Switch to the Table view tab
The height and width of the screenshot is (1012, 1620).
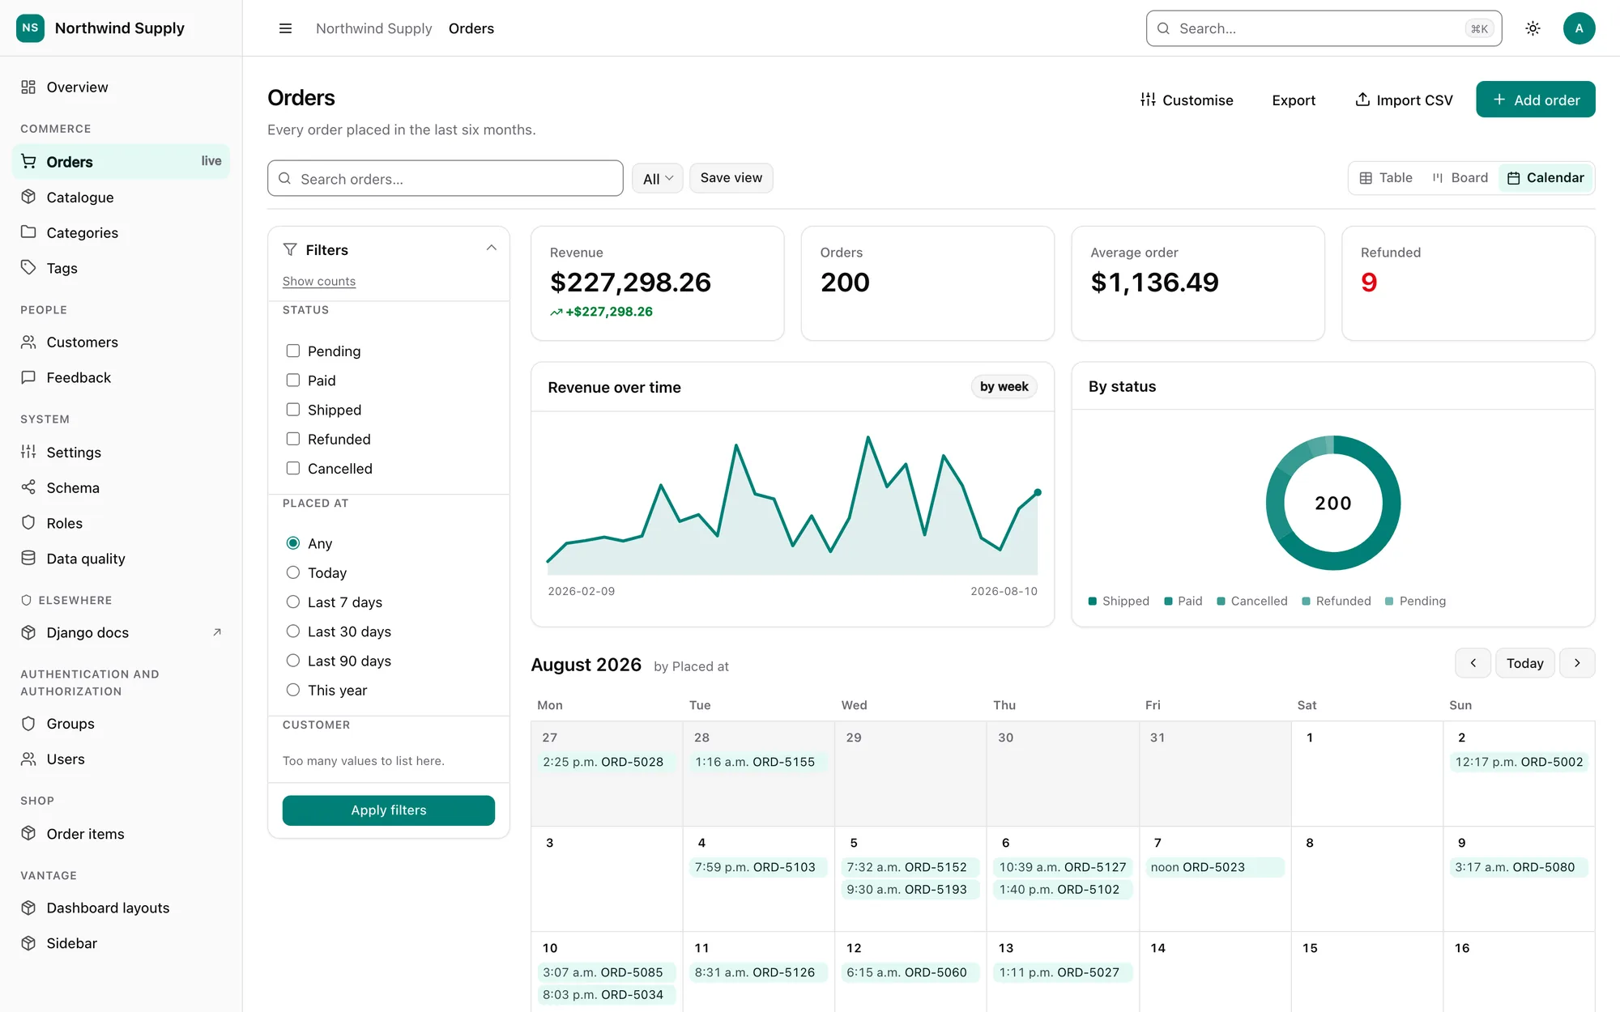click(x=1386, y=178)
